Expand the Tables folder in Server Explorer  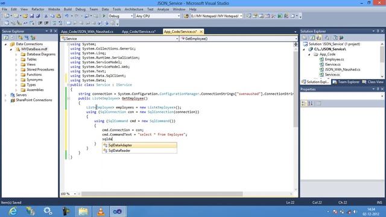pos(16,59)
